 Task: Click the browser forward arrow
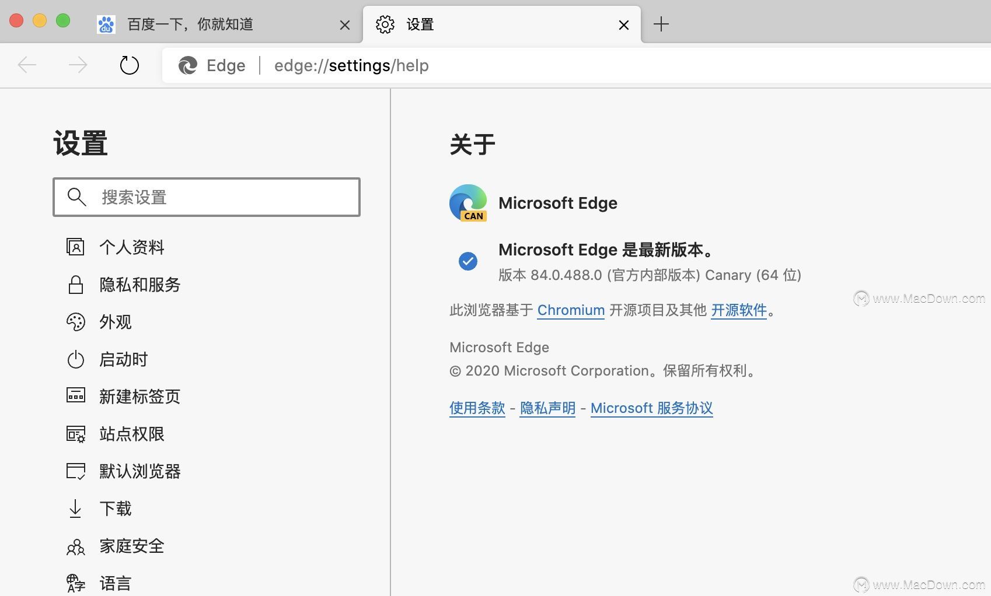coord(78,65)
